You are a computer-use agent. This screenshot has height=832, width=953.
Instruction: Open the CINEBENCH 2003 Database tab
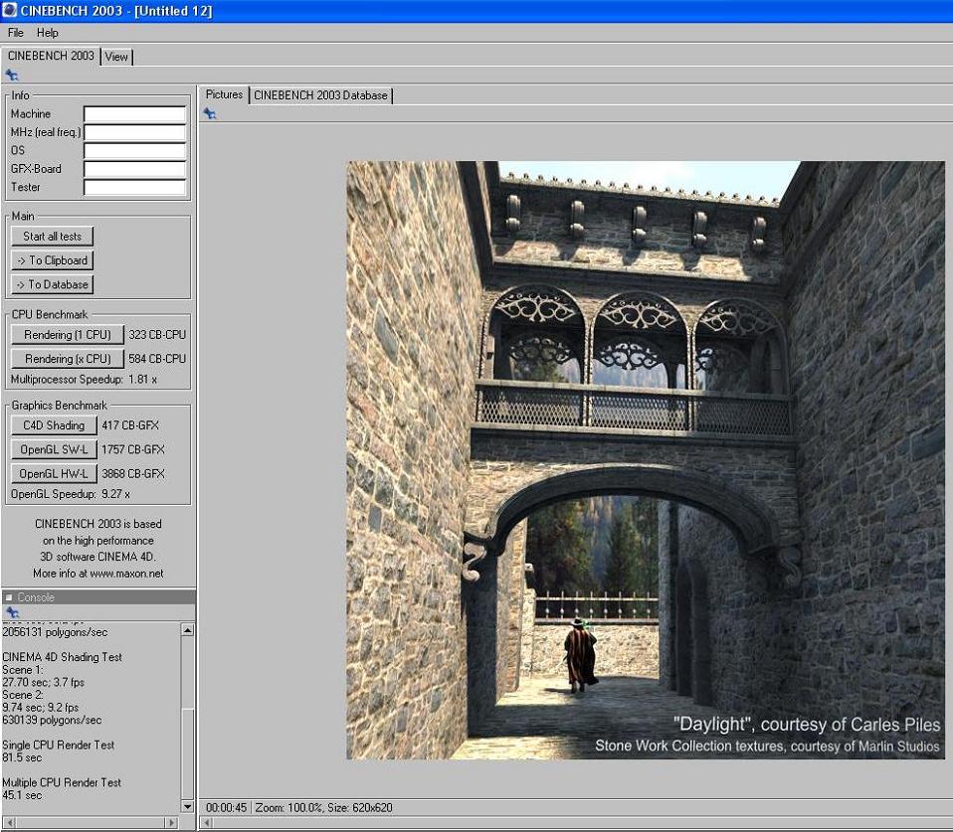click(x=320, y=95)
